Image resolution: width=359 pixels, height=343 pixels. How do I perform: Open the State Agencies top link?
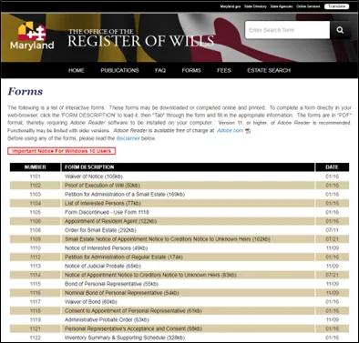click(282, 6)
